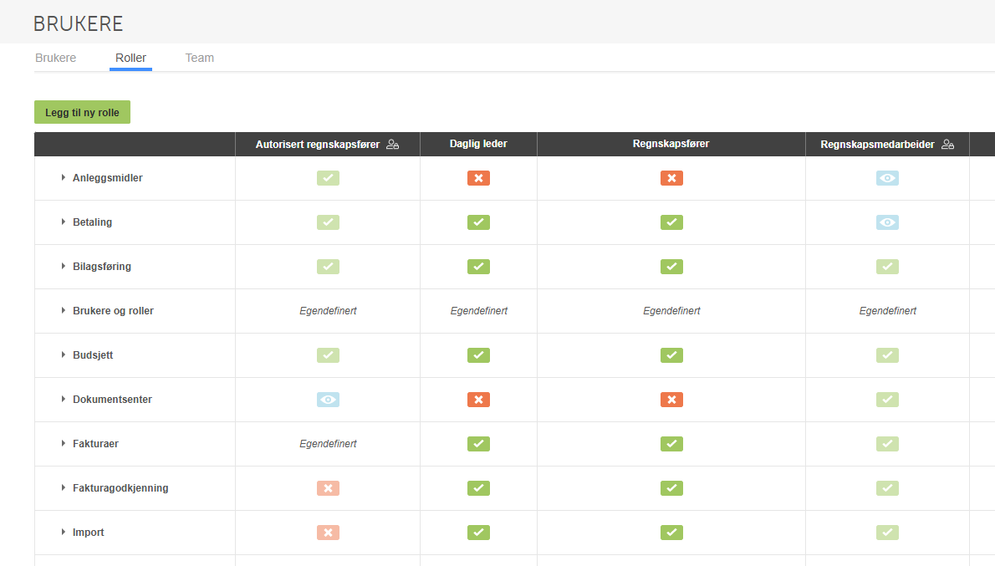Toggle Fakturagodkjenning check for Daglig leder
995x566 pixels.
478,488
